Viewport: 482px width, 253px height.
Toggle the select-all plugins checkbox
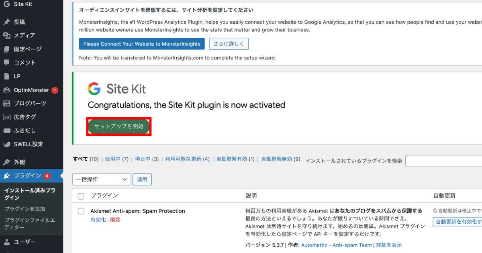coord(81,196)
